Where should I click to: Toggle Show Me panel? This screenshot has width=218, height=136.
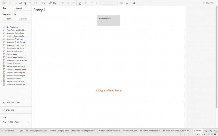coord(208,3)
